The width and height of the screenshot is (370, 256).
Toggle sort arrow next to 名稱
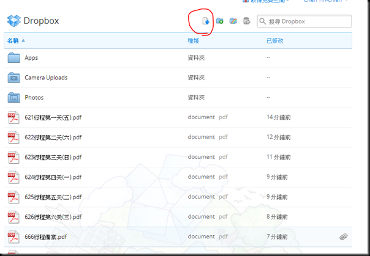23,40
